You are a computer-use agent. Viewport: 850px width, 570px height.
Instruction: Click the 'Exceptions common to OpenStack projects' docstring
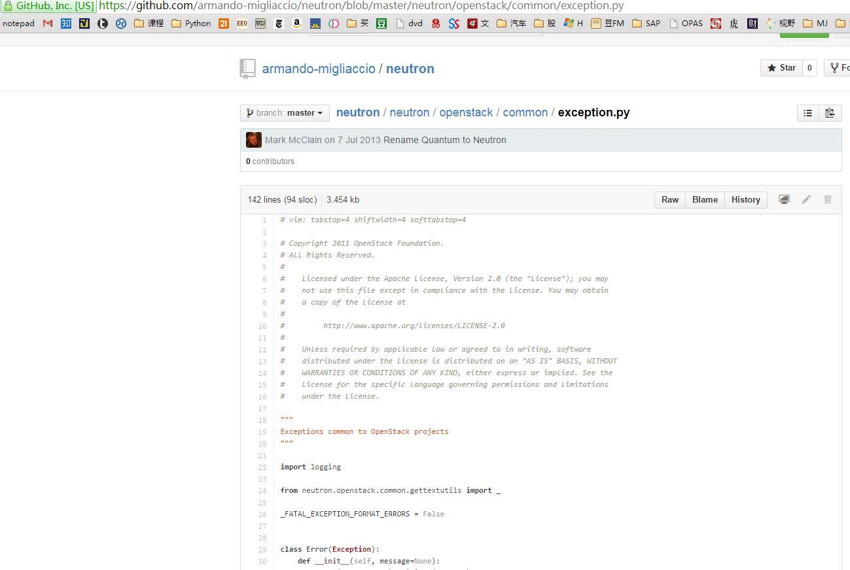coord(364,431)
